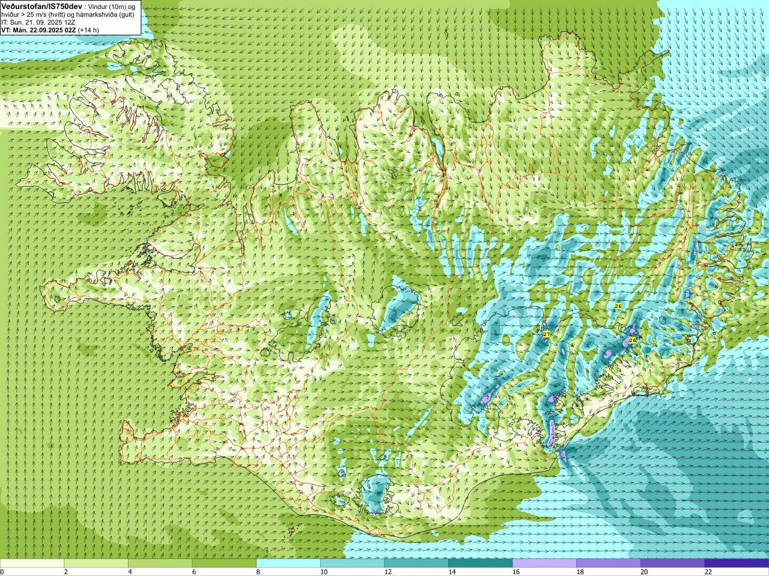Screen dimensions: 769x576
Task: Select the lavender 16–18 m/s legend swatch
Action: [545, 563]
